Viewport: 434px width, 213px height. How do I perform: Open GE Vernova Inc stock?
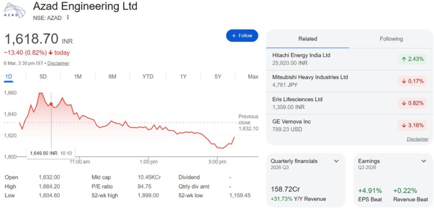(x=349, y=125)
